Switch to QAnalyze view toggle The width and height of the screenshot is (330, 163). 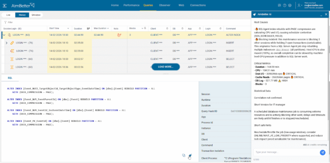[36, 15]
